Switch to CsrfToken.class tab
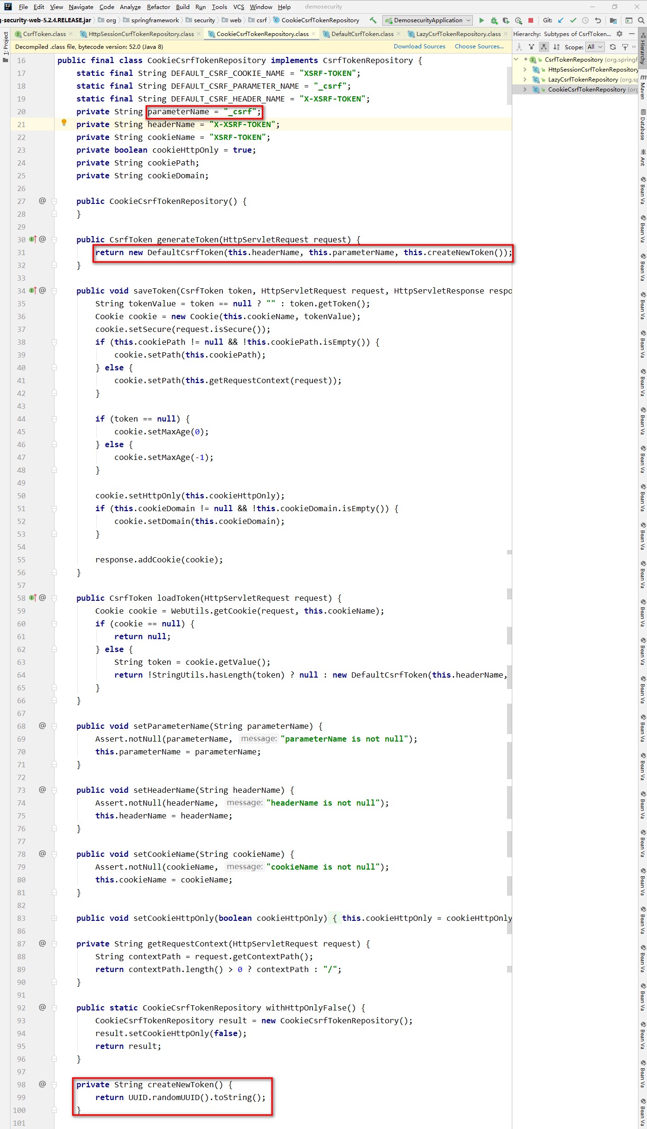647x1129 pixels. point(44,34)
